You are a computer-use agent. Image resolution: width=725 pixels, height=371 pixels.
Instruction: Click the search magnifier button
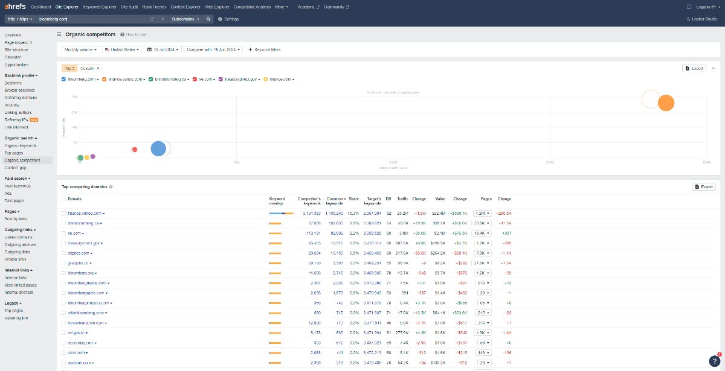208,19
